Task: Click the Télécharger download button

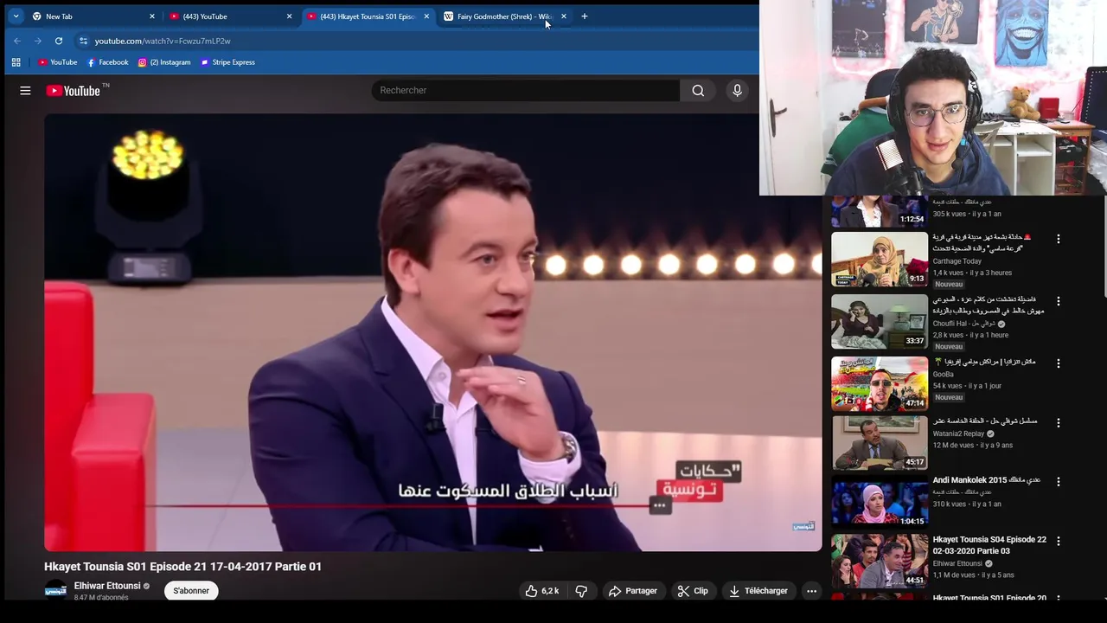Action: (x=758, y=591)
